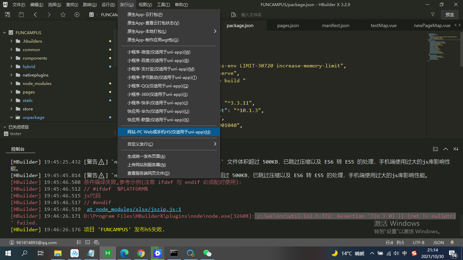Click the UTF-8 encoding indicator
The height and width of the screenshot is (260, 463).
pos(419,242)
